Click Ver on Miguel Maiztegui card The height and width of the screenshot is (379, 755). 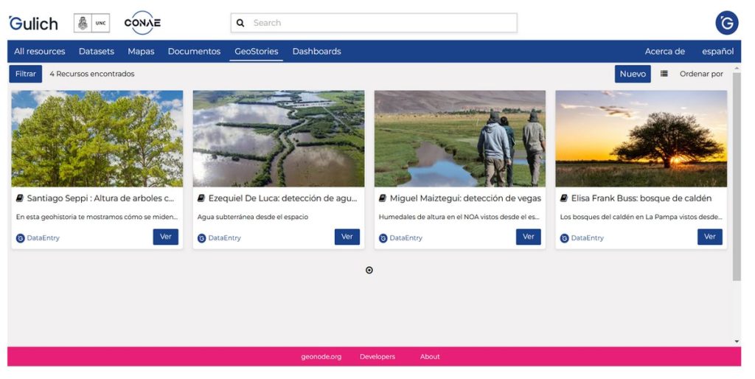click(529, 237)
